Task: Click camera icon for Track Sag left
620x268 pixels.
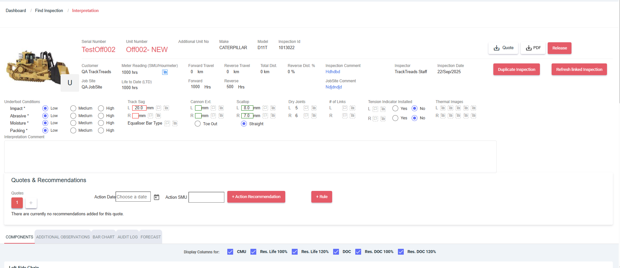Action: pyautogui.click(x=166, y=108)
